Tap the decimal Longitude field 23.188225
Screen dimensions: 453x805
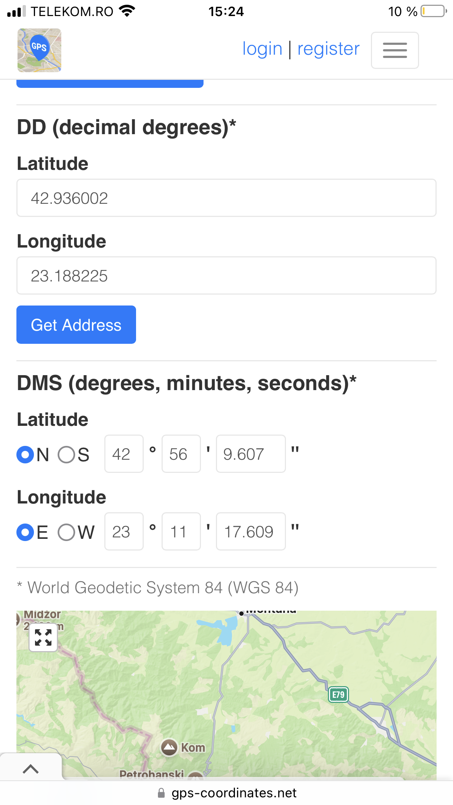[x=226, y=276]
